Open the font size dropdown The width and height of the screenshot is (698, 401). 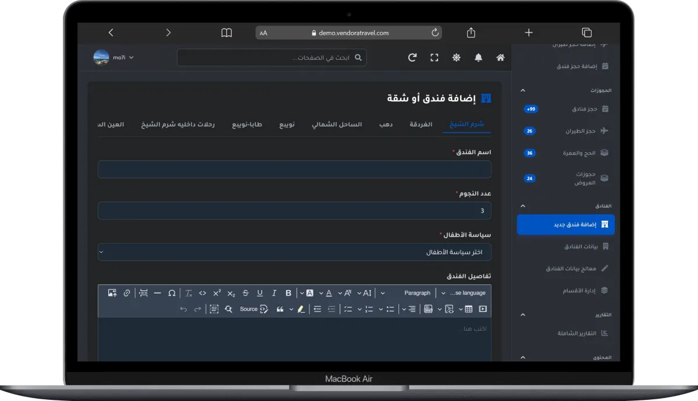364,293
